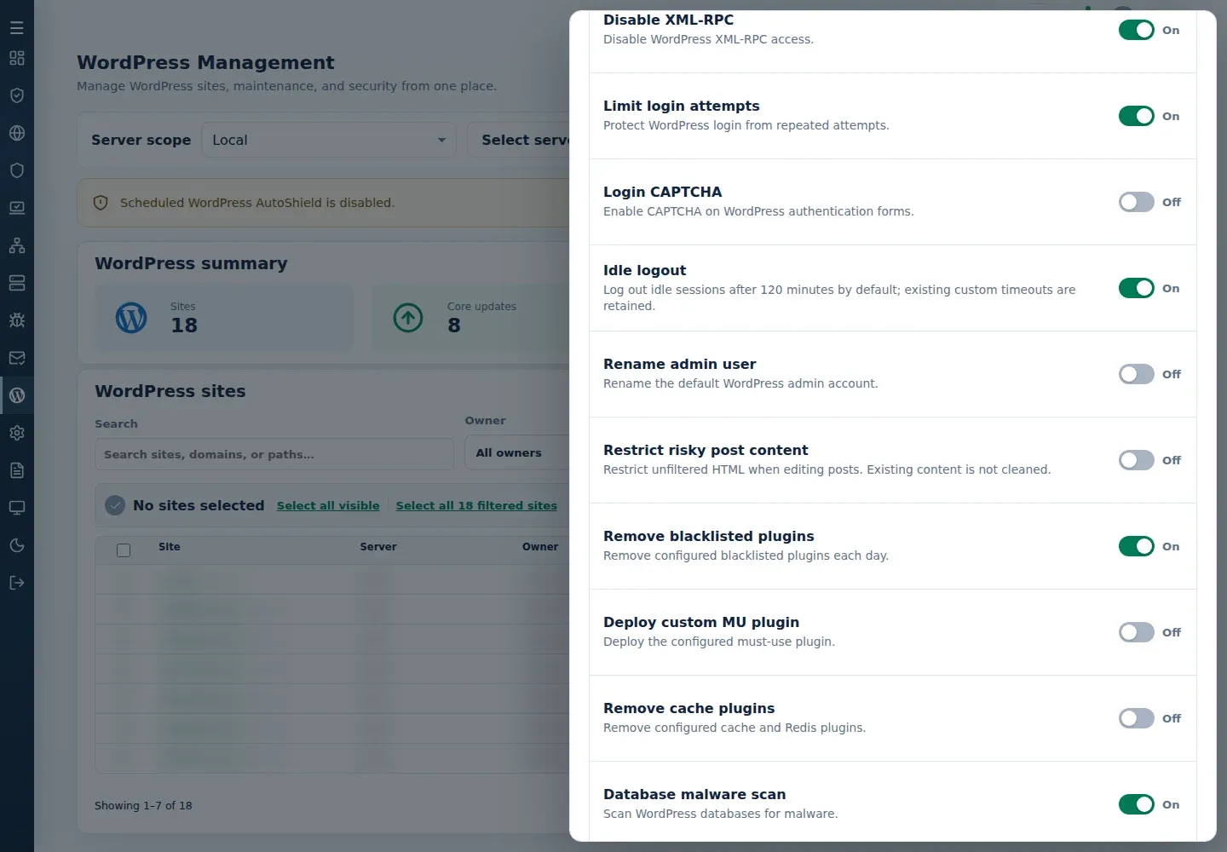Focus the Search sites, domains, or paths field
Viewport: 1227px width, 852px height.
coord(274,454)
